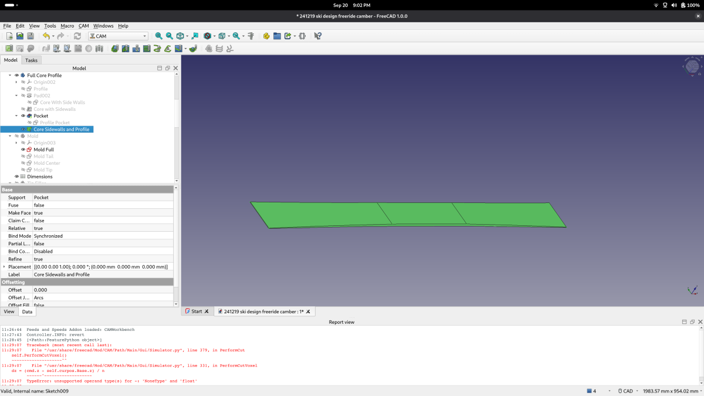The image size is (704, 396).
Task: Click the Fit Selection zoom icon
Action: point(169,36)
